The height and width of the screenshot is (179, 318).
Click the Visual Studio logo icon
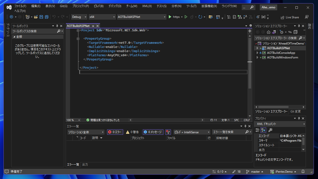pyautogui.click(x=9, y=8)
